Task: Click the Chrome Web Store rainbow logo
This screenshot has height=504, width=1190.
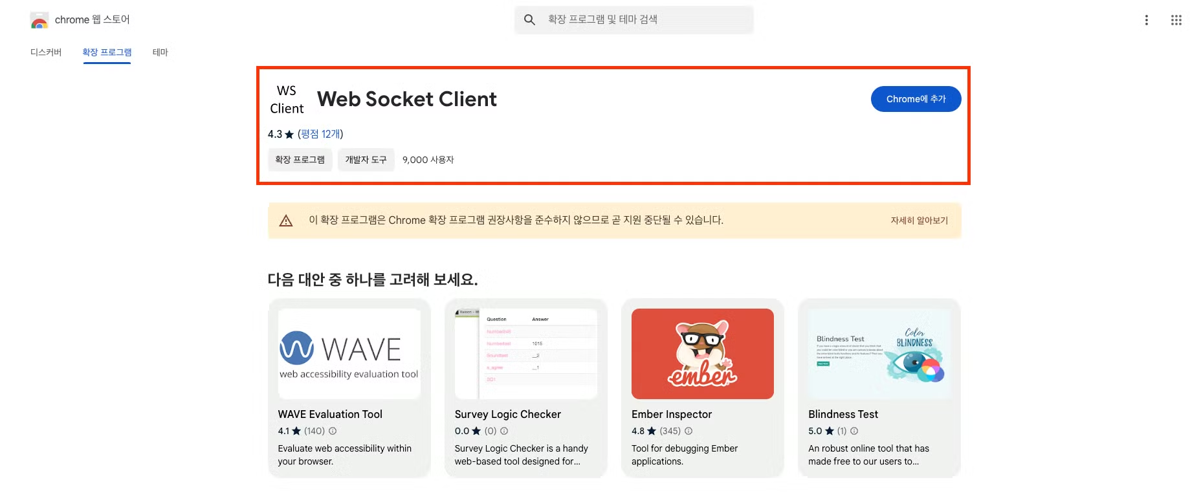Action: [x=39, y=20]
